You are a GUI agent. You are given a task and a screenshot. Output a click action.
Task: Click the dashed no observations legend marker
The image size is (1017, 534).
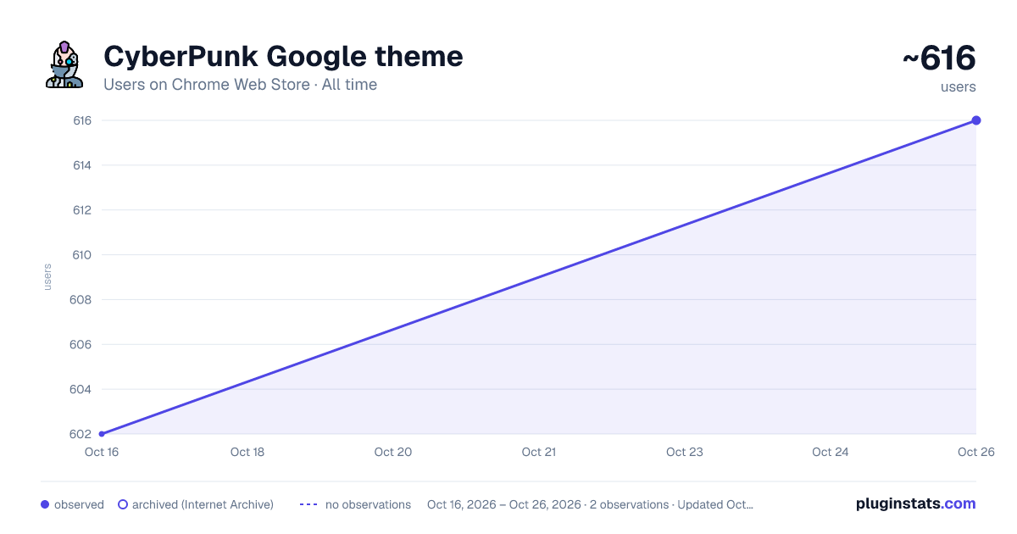click(x=308, y=504)
